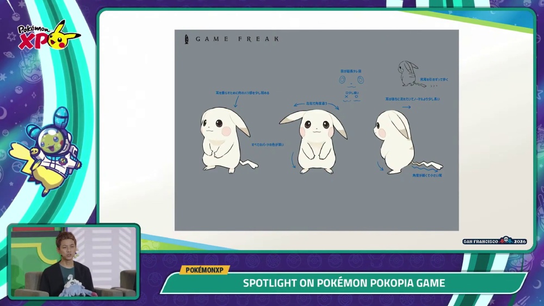
Task: Click the '左右で角度違う' annotation above front view
Action: click(x=316, y=104)
